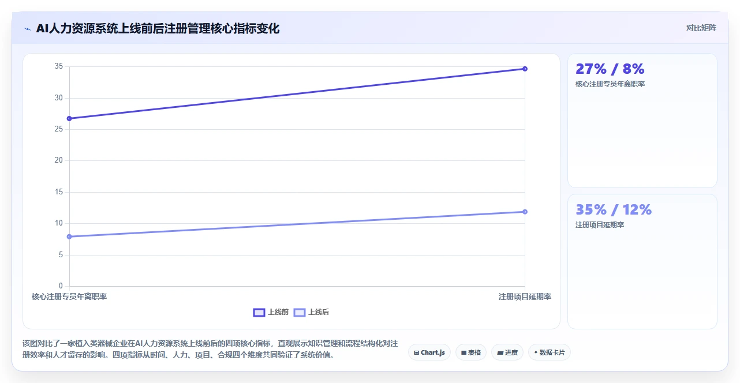
Task: Click the description paragraph below the chart
Action: click(x=210, y=349)
